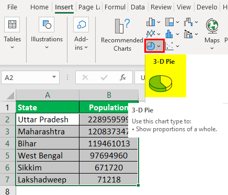This screenshot has width=228, height=195.
Task: Click the pie chart icon highlighted in red
Action: tap(151, 46)
